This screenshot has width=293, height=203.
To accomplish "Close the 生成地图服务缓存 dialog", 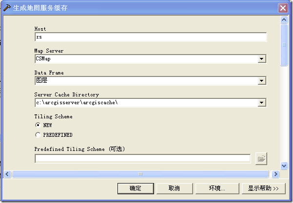I will click(x=283, y=8).
